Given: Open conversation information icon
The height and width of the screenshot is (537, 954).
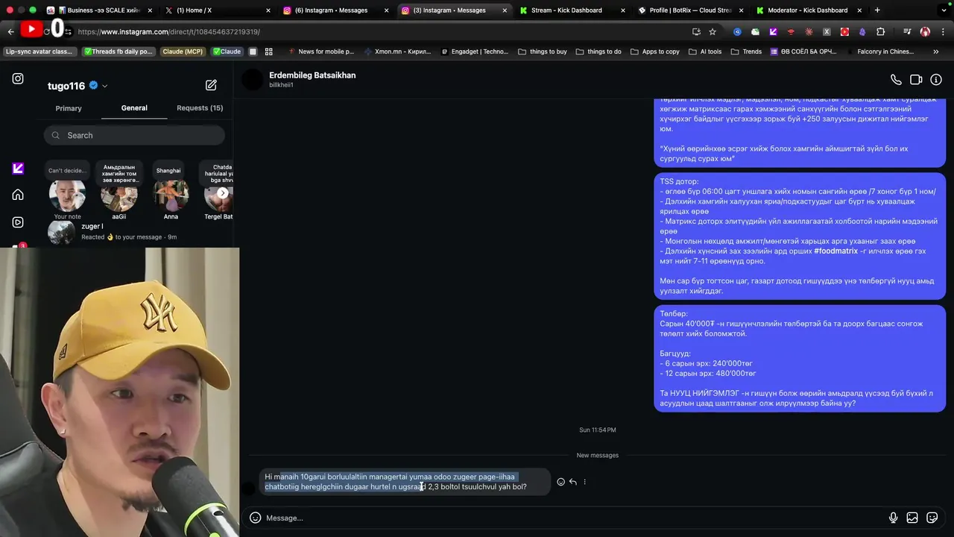Looking at the screenshot, I should [936, 80].
